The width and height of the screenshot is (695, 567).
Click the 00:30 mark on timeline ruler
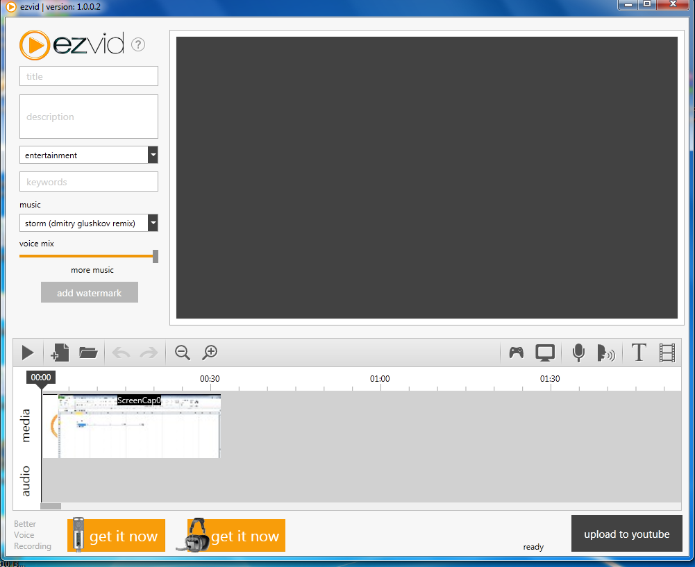pyautogui.click(x=210, y=379)
